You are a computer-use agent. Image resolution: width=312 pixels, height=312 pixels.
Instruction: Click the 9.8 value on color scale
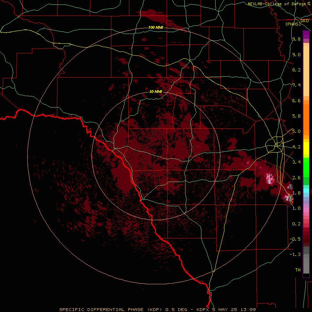click(296, 39)
